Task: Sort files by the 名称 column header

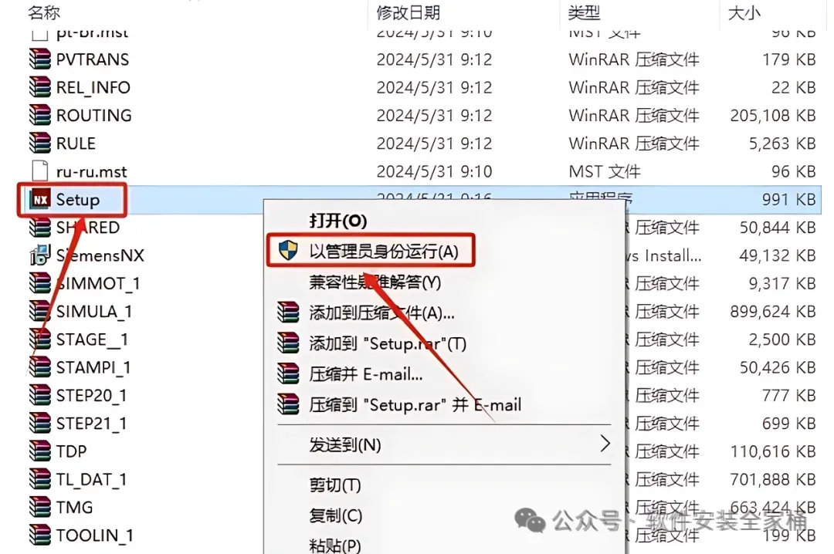Action: coord(44,12)
